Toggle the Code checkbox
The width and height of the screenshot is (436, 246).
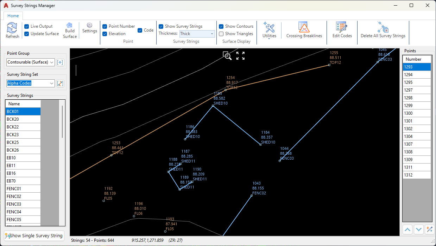[x=140, y=30]
